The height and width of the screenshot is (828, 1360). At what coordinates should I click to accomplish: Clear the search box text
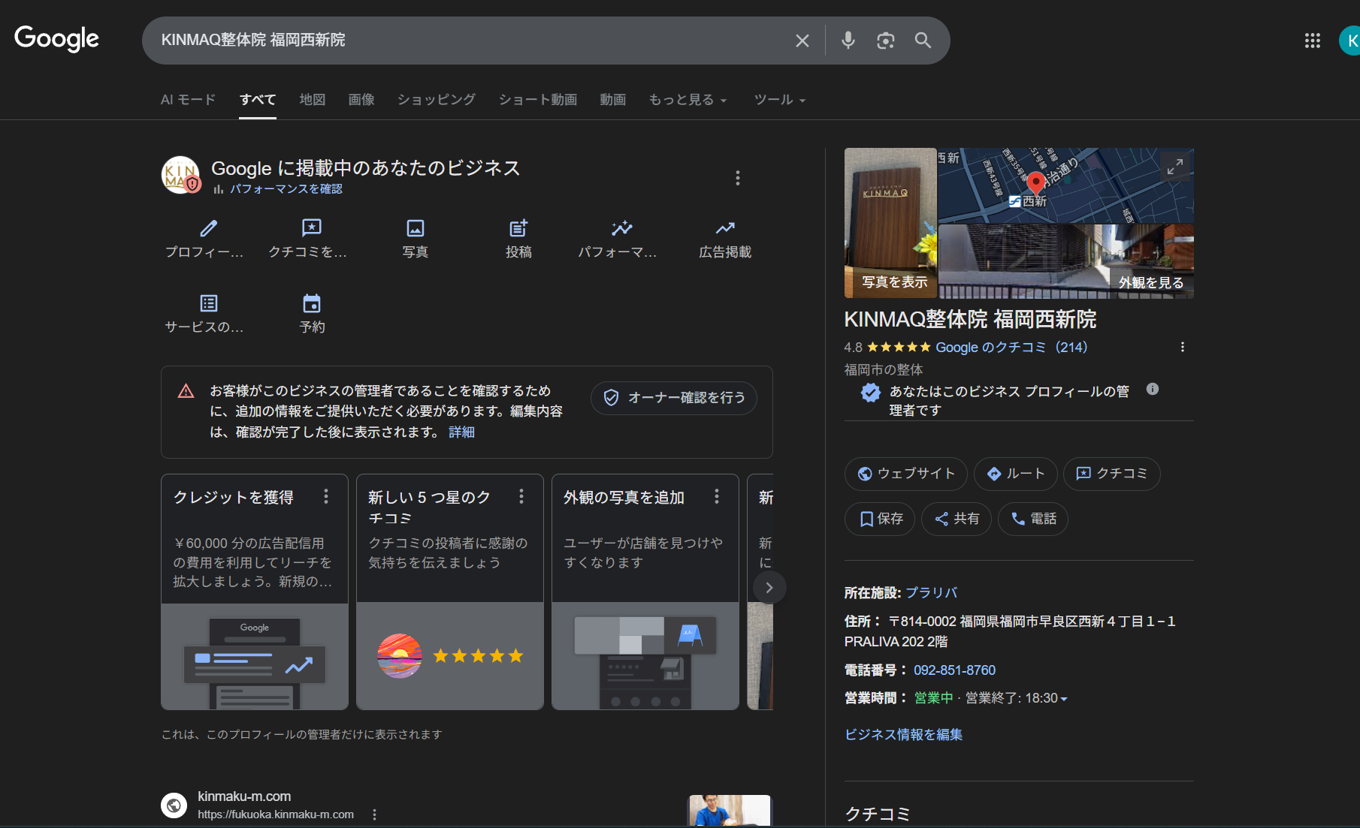click(x=802, y=41)
